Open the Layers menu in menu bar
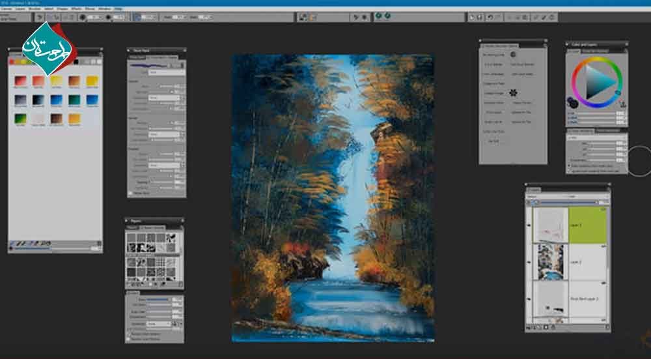The width and height of the screenshot is (651, 359). [x=20, y=8]
